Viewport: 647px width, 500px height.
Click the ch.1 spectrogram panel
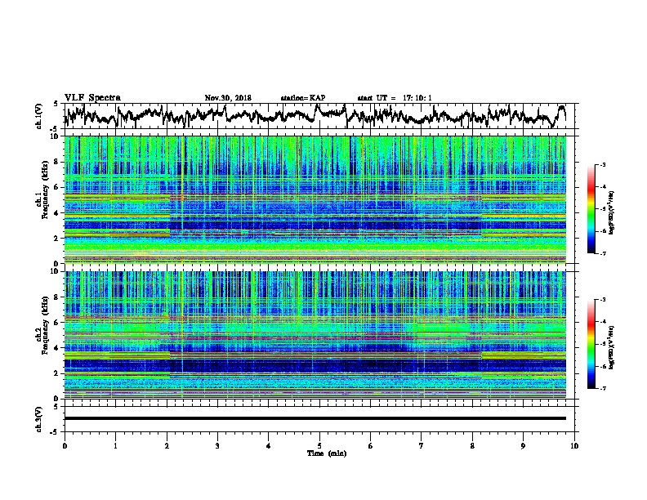pyautogui.click(x=315, y=199)
